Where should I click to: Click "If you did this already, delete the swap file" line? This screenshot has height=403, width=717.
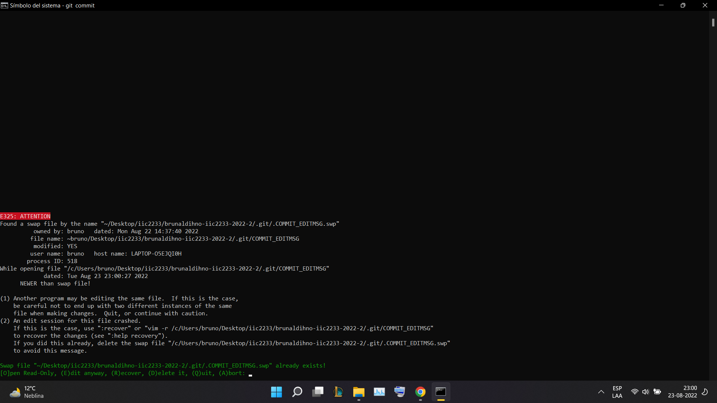(x=232, y=343)
